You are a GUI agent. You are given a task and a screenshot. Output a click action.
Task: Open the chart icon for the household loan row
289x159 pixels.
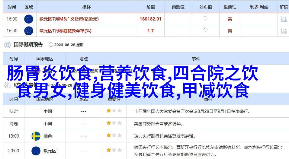click(x=284, y=30)
